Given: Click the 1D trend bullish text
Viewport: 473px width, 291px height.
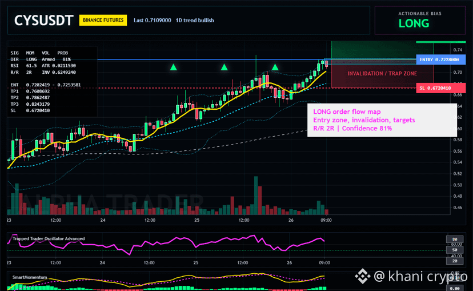Looking at the screenshot, I should coord(195,20).
